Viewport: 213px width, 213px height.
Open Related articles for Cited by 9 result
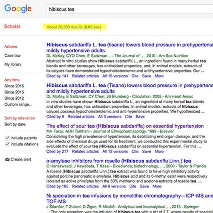81,117
